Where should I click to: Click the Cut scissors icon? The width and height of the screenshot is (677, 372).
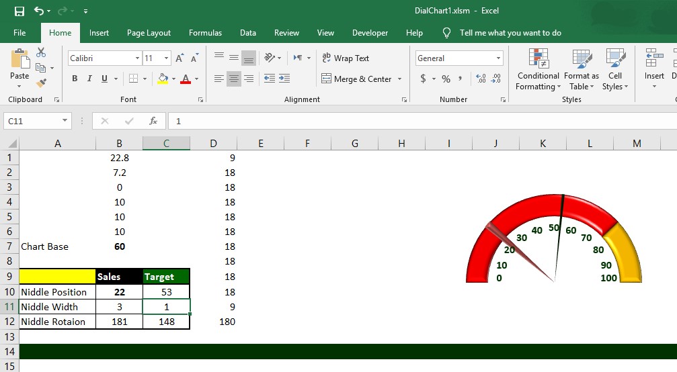[x=41, y=52]
